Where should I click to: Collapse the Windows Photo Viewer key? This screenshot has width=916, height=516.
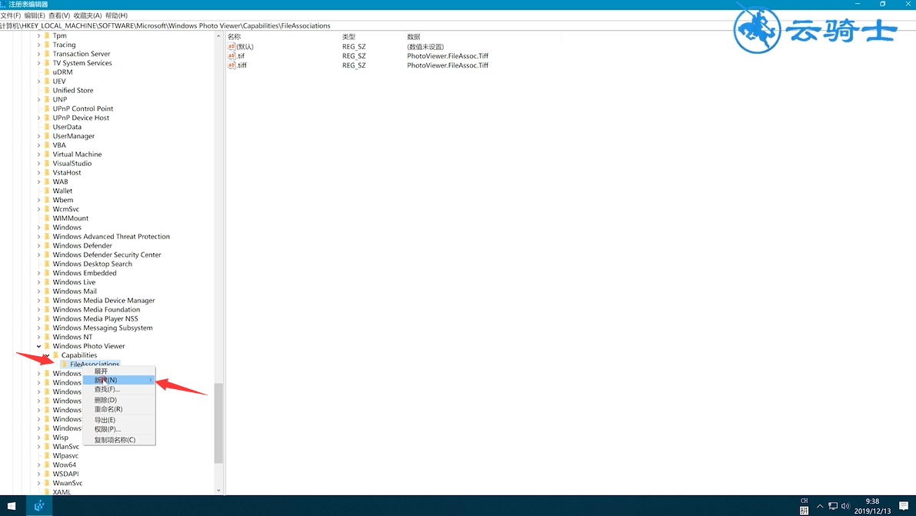coord(39,347)
